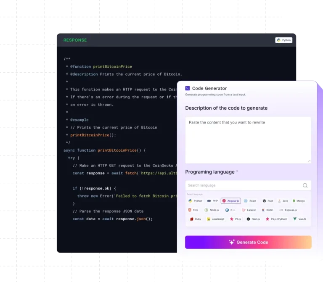Pick the html language option
Viewport: 323px width, 282px height.
click(193, 210)
